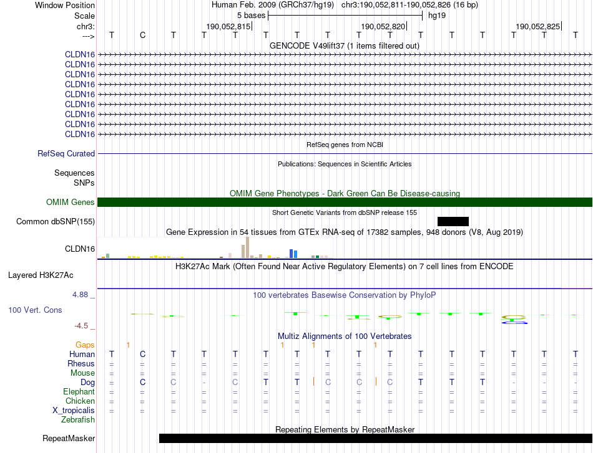
Task: Click CLDN16 label beside the GTEx bar chart
Action: 80,249
